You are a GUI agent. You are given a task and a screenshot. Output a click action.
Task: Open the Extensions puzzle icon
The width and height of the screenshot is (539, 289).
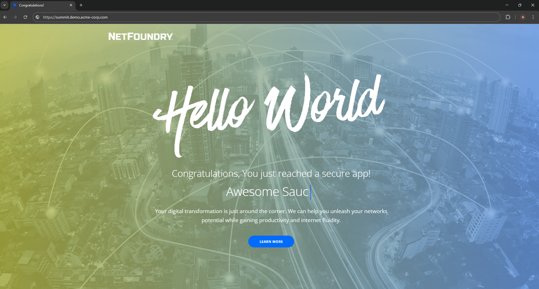[x=508, y=17]
